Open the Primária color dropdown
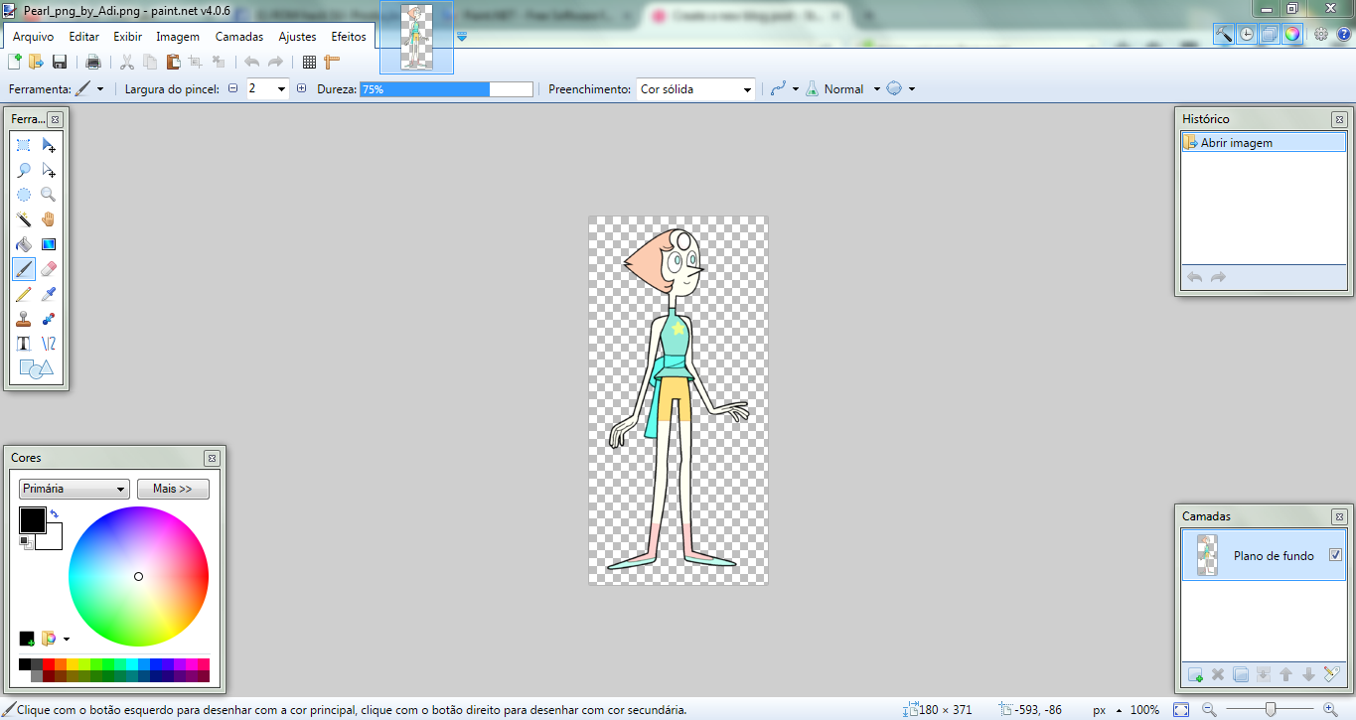Viewport: 1356px width, 720px height. [75, 489]
